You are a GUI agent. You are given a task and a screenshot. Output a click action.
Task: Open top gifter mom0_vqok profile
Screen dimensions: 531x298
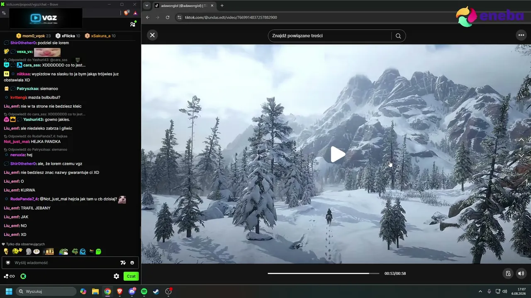[33, 36]
